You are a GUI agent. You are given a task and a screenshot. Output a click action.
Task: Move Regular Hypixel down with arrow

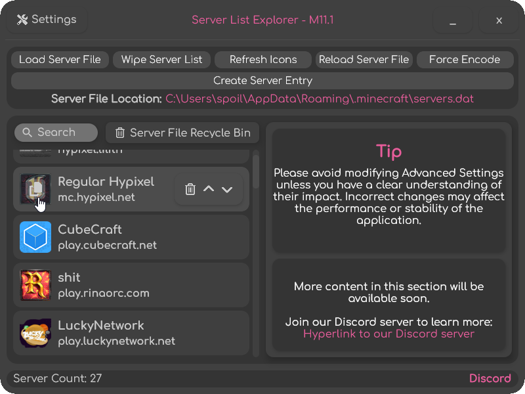point(227,190)
